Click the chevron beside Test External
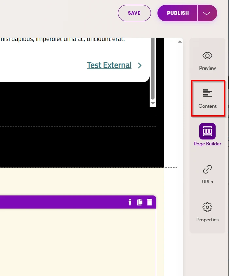 tap(140, 65)
